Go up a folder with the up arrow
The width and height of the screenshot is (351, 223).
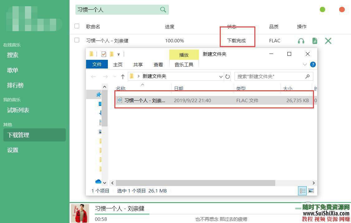(123, 76)
